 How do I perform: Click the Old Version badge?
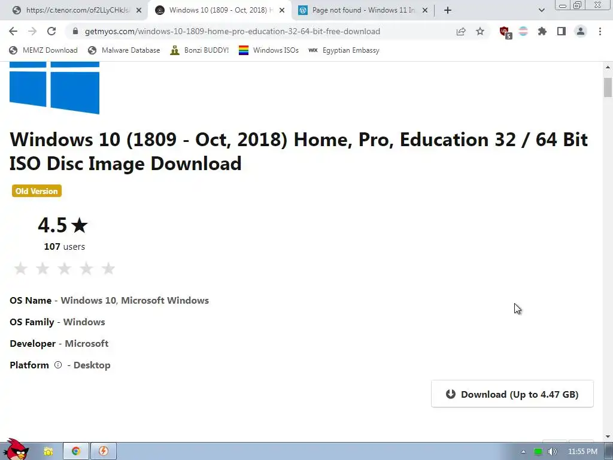(x=37, y=191)
